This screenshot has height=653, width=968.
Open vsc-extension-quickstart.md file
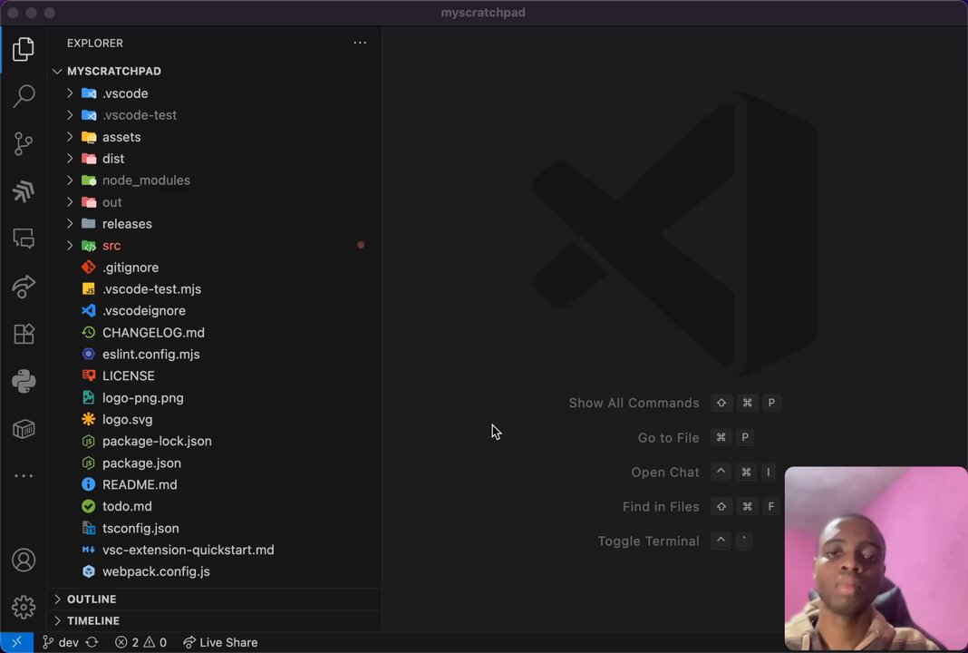point(214,550)
